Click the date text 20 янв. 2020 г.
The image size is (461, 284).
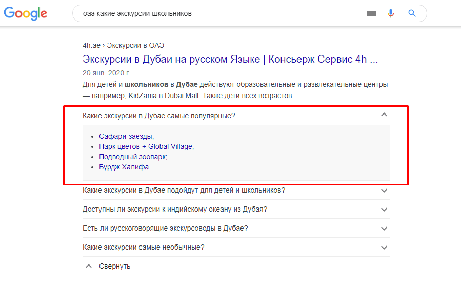[106, 73]
